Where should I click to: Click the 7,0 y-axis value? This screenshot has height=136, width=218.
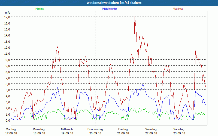tap(8, 78)
